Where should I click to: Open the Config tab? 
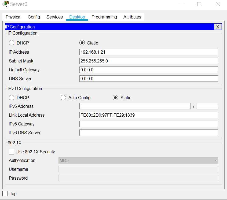[34, 17]
